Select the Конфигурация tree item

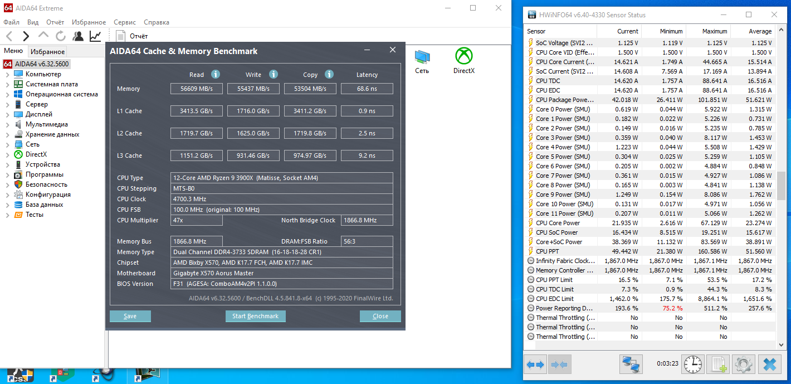click(48, 195)
